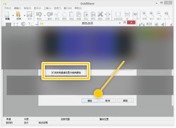Click the up-down arrows icon in second toolbar
Viewport: 176px width, 128px height.
[x=15, y=24]
